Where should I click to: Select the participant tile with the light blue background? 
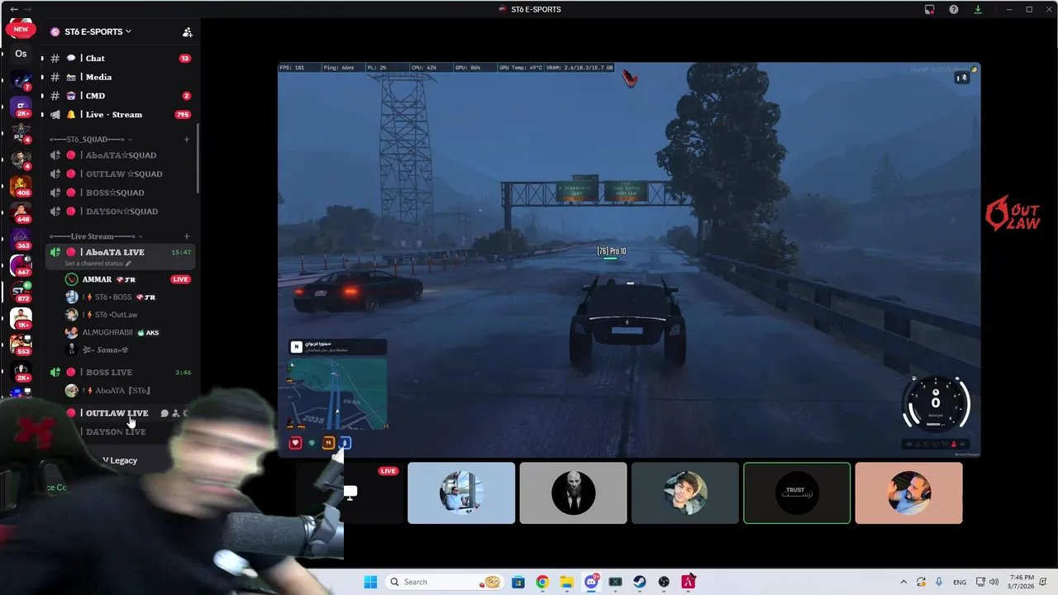click(461, 493)
